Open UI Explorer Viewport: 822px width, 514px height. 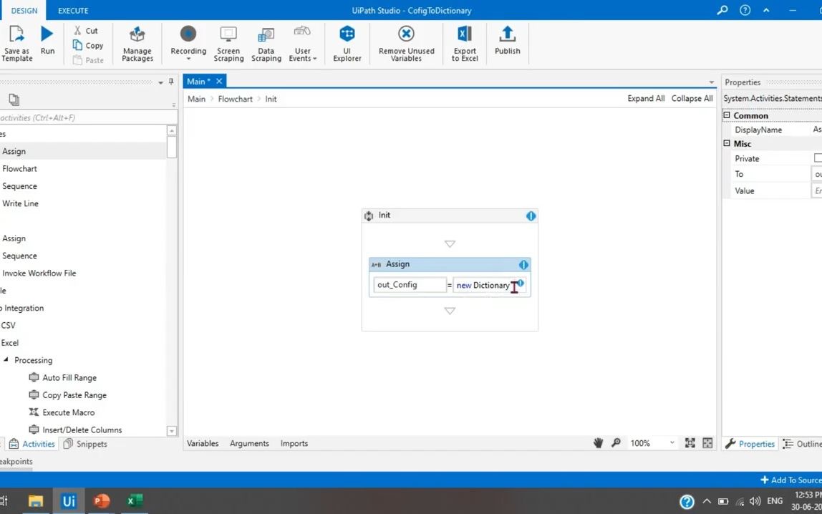tap(347, 44)
